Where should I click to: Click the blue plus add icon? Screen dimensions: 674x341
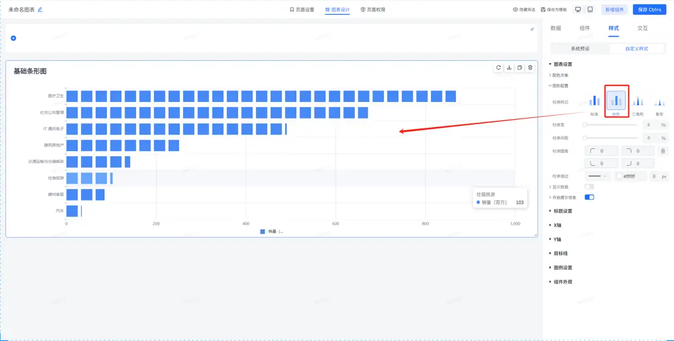pos(14,38)
